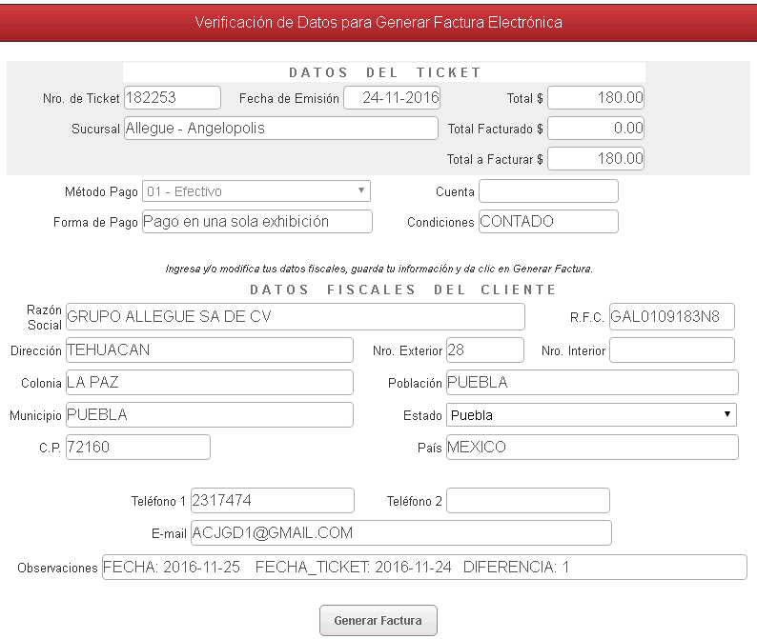This screenshot has height=639, width=757.
Task: Select the Condiciones field with CONTADO
Action: (x=548, y=222)
